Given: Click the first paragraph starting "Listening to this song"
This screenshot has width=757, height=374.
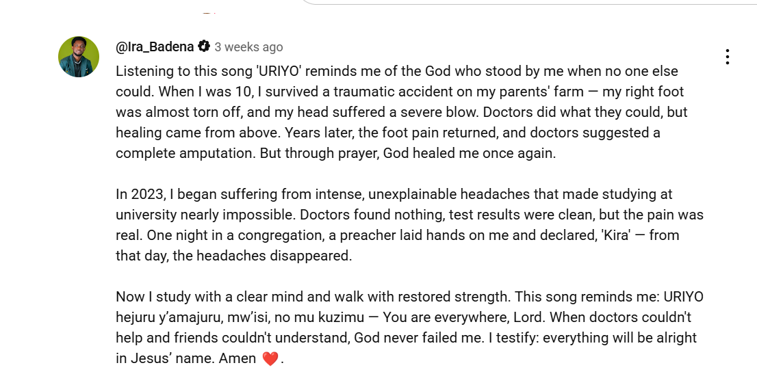Looking at the screenshot, I should point(402,112).
